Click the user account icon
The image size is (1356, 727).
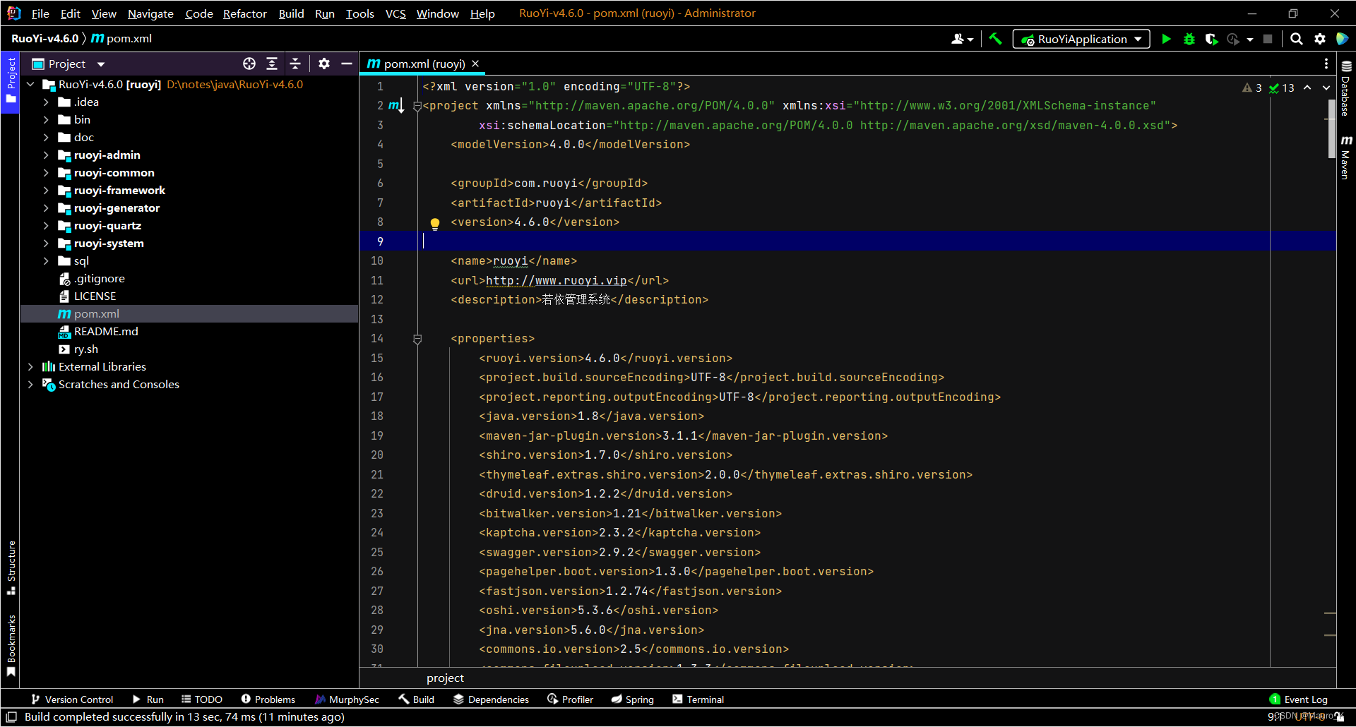pos(962,39)
